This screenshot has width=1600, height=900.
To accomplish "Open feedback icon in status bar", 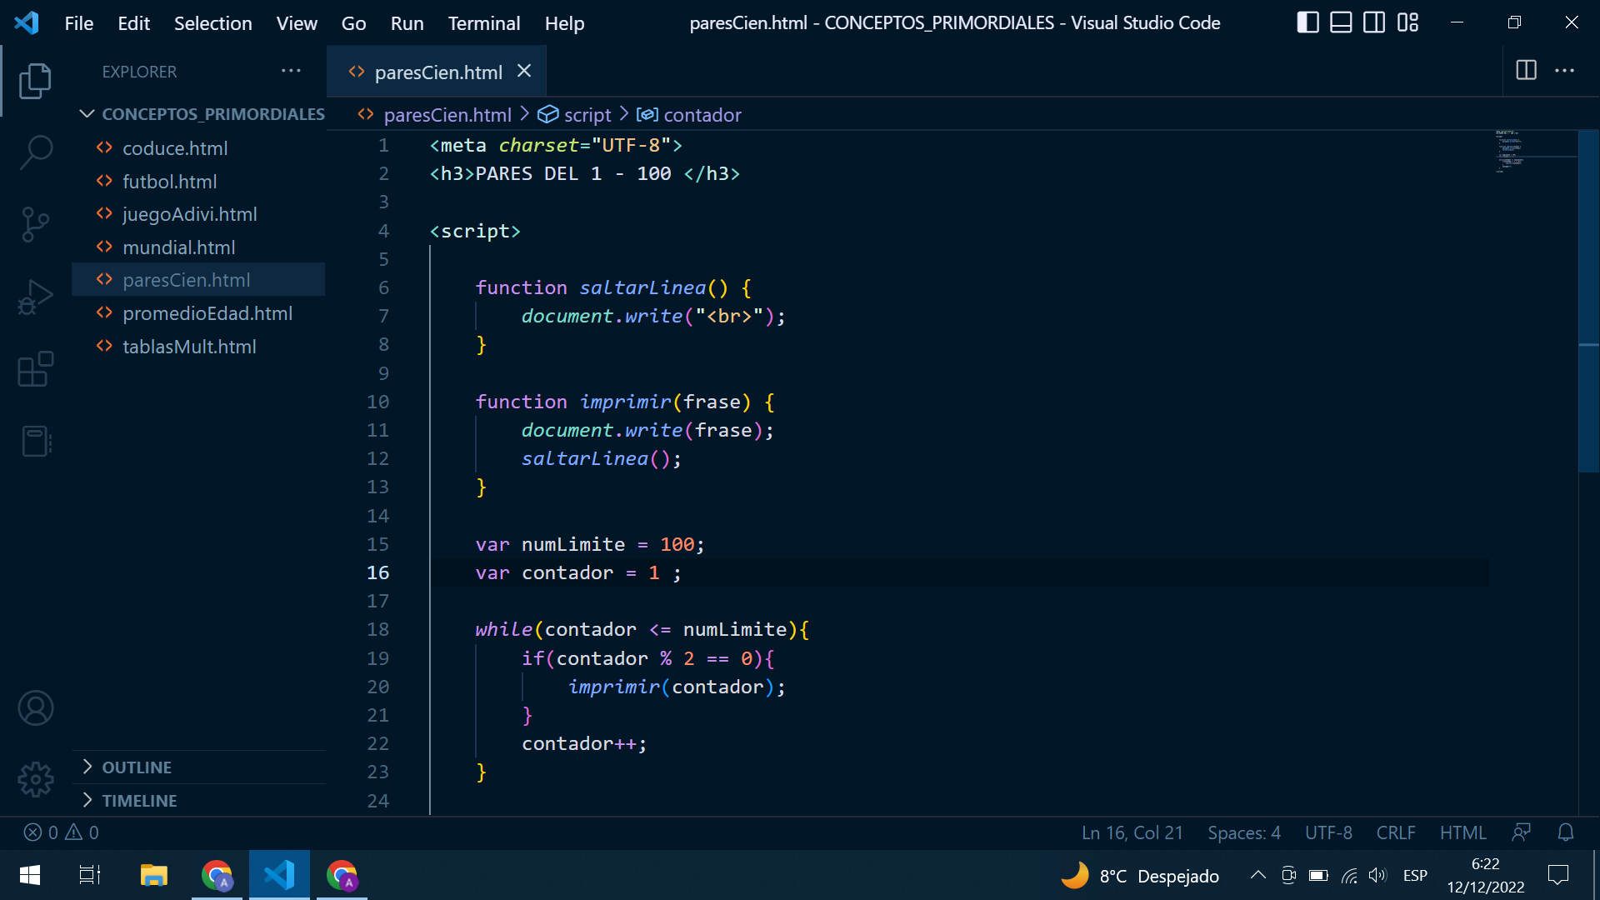I will pyautogui.click(x=1521, y=832).
